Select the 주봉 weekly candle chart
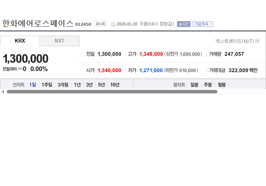This screenshot has width=266, height=186. click(208, 85)
